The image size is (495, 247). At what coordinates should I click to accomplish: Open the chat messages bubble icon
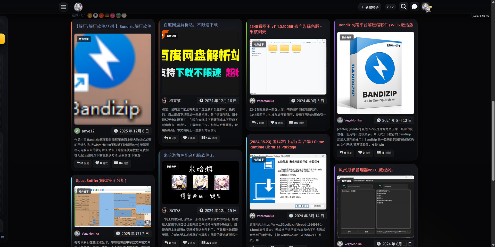414,7
